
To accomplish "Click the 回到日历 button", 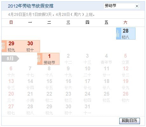I will pos(129,121).
